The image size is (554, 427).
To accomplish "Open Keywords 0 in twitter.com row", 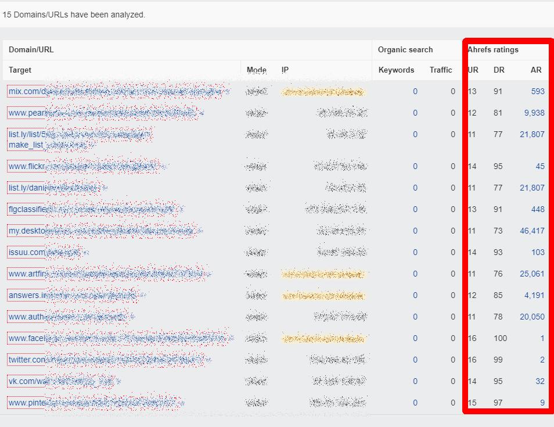I will tap(415, 360).
